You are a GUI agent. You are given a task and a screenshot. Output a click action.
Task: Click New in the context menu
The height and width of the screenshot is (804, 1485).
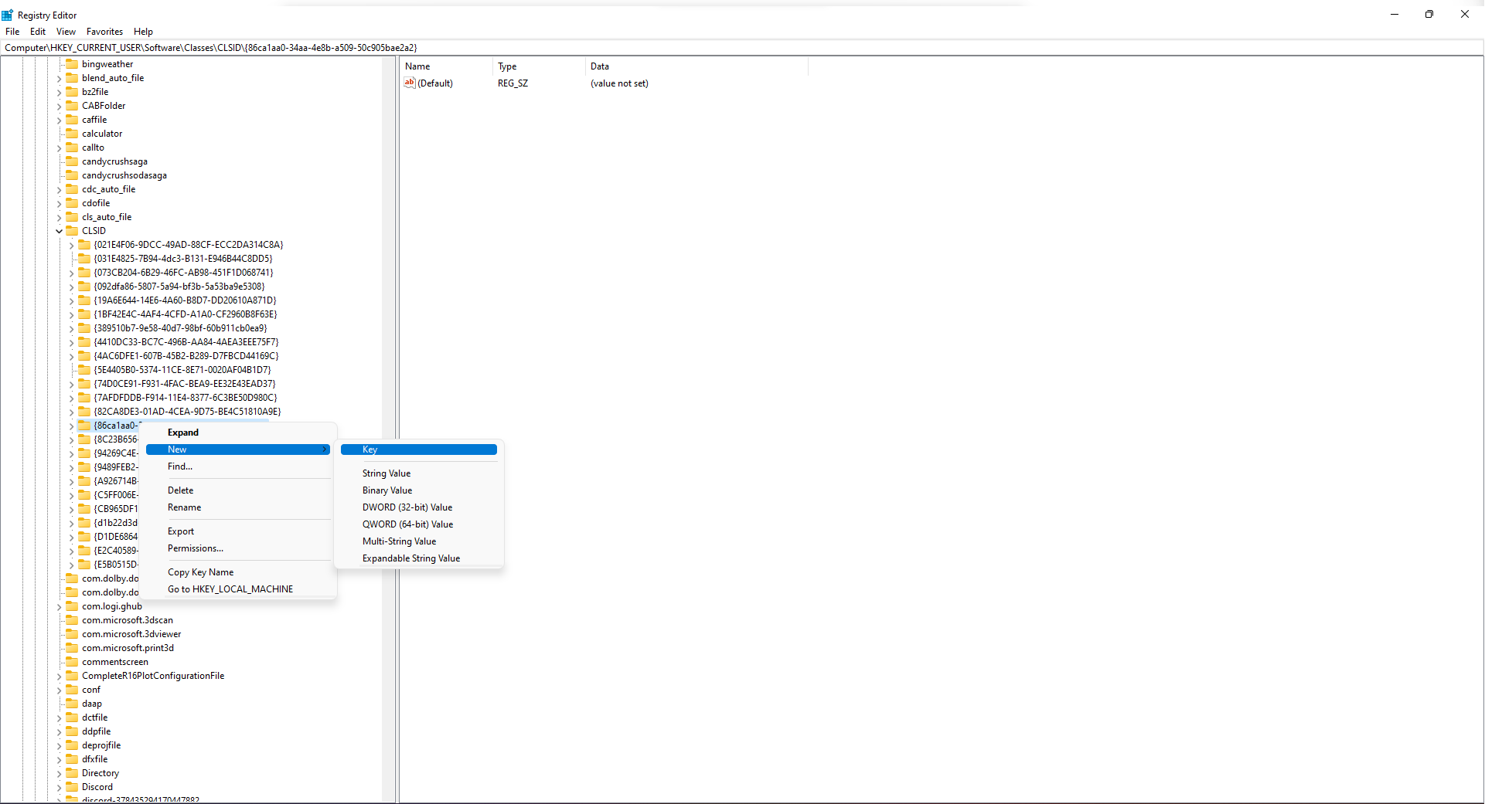238,449
